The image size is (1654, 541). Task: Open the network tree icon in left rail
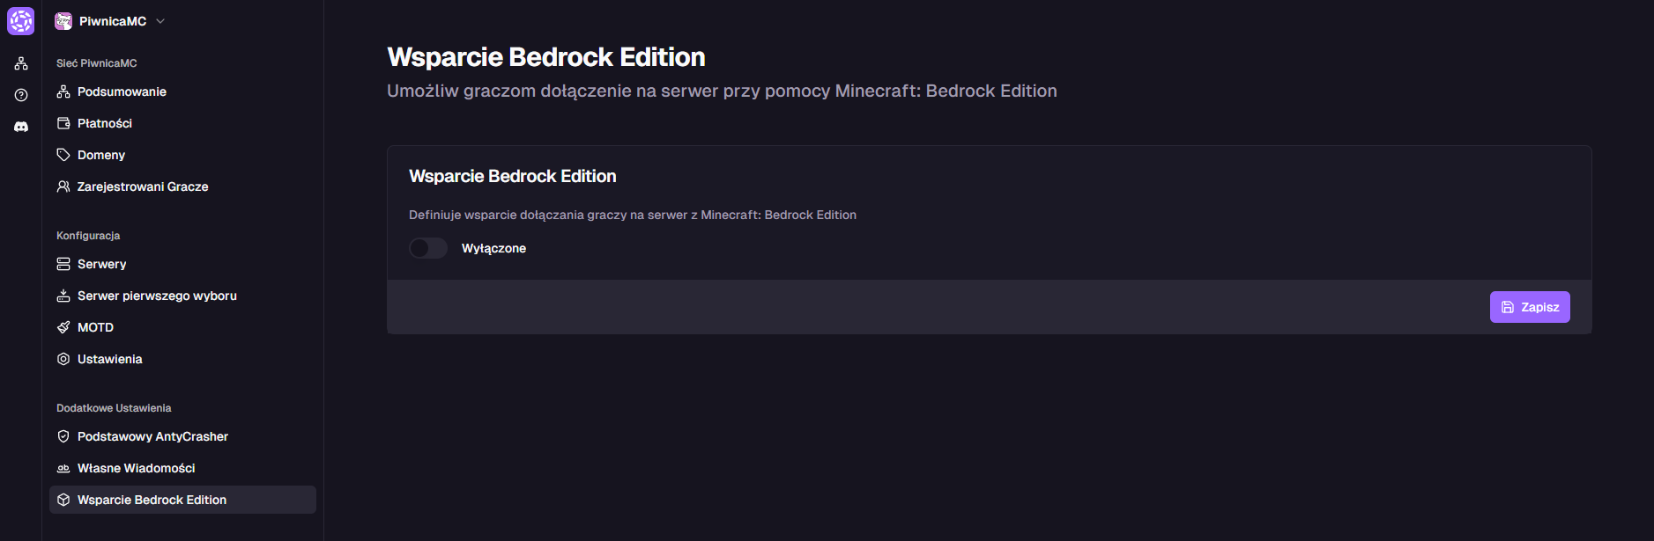21,63
